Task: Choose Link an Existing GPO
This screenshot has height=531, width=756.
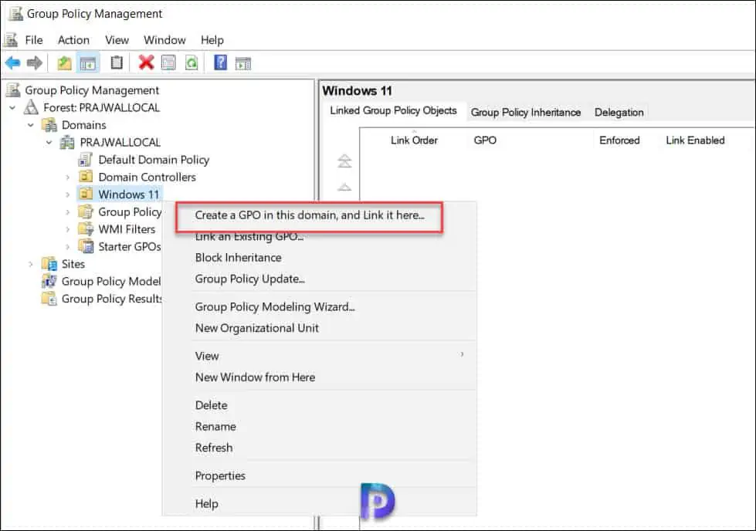Action: (249, 237)
